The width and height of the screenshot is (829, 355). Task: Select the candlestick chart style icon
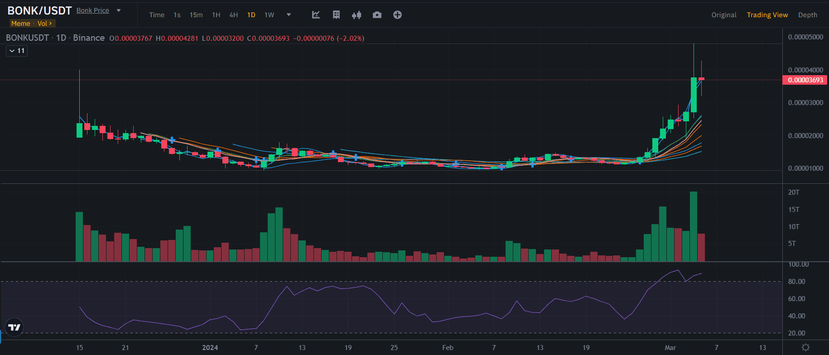(x=357, y=15)
